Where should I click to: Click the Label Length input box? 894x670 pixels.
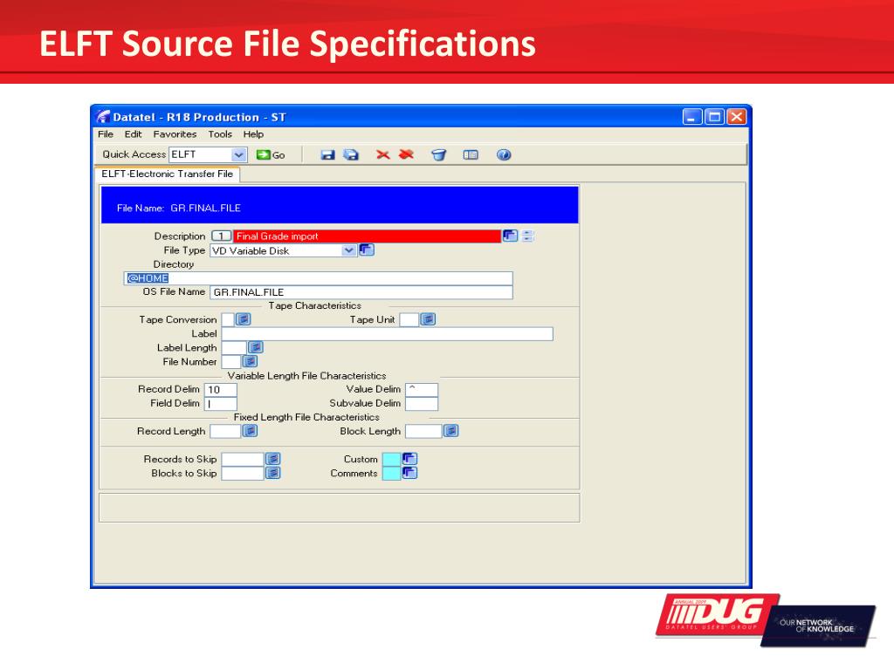(234, 347)
